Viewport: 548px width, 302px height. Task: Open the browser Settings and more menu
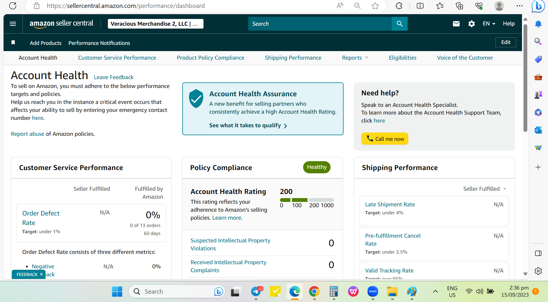coord(520,6)
